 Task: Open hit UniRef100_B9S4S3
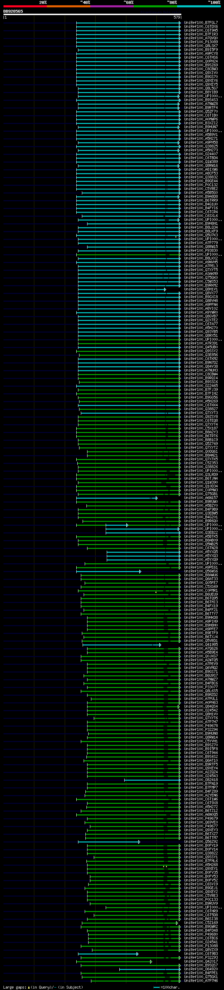coord(201,100)
